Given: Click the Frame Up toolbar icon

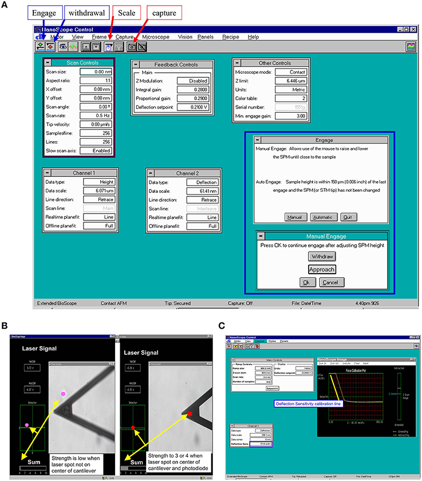Looking at the screenshot, I should tap(86, 47).
